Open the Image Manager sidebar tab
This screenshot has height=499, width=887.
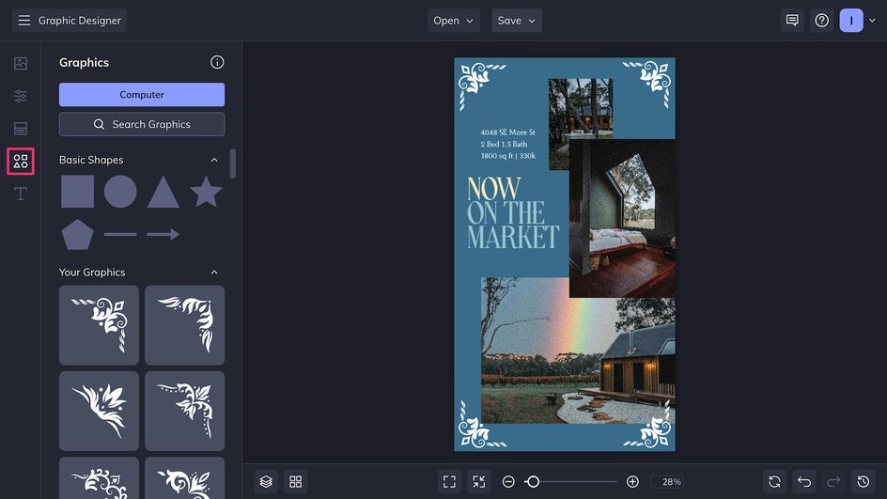21,63
